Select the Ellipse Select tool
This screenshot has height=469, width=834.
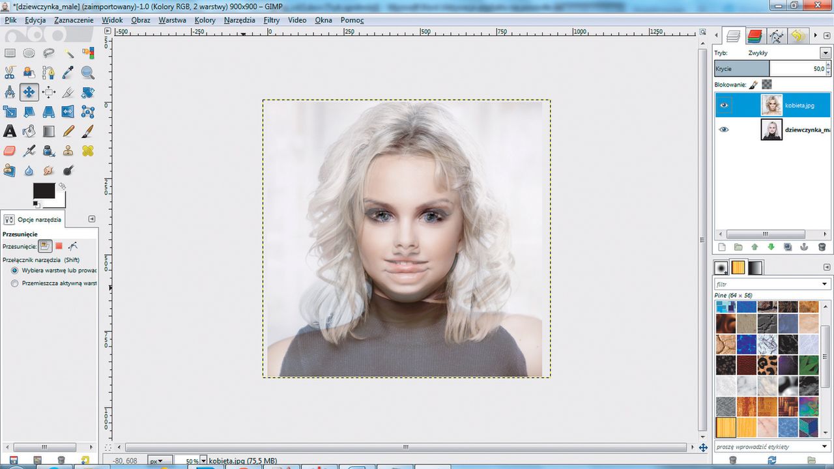pyautogui.click(x=29, y=53)
